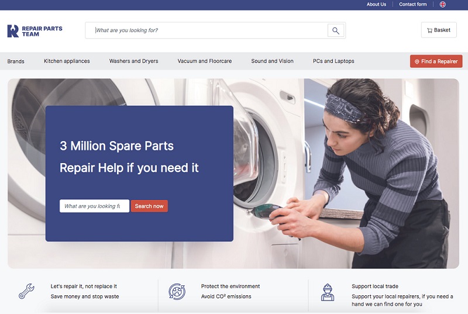
Task: Click the magnifier search icon button
Action: point(335,30)
